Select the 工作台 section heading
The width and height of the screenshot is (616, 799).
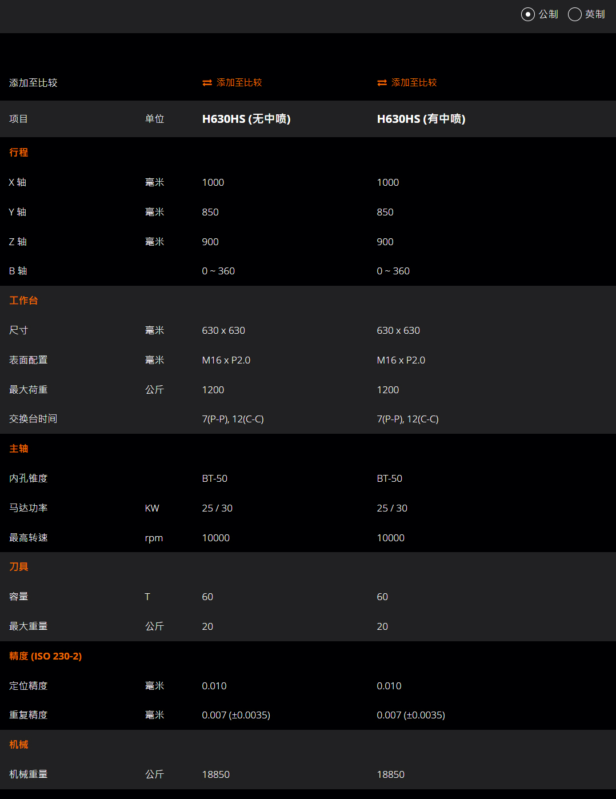23,301
